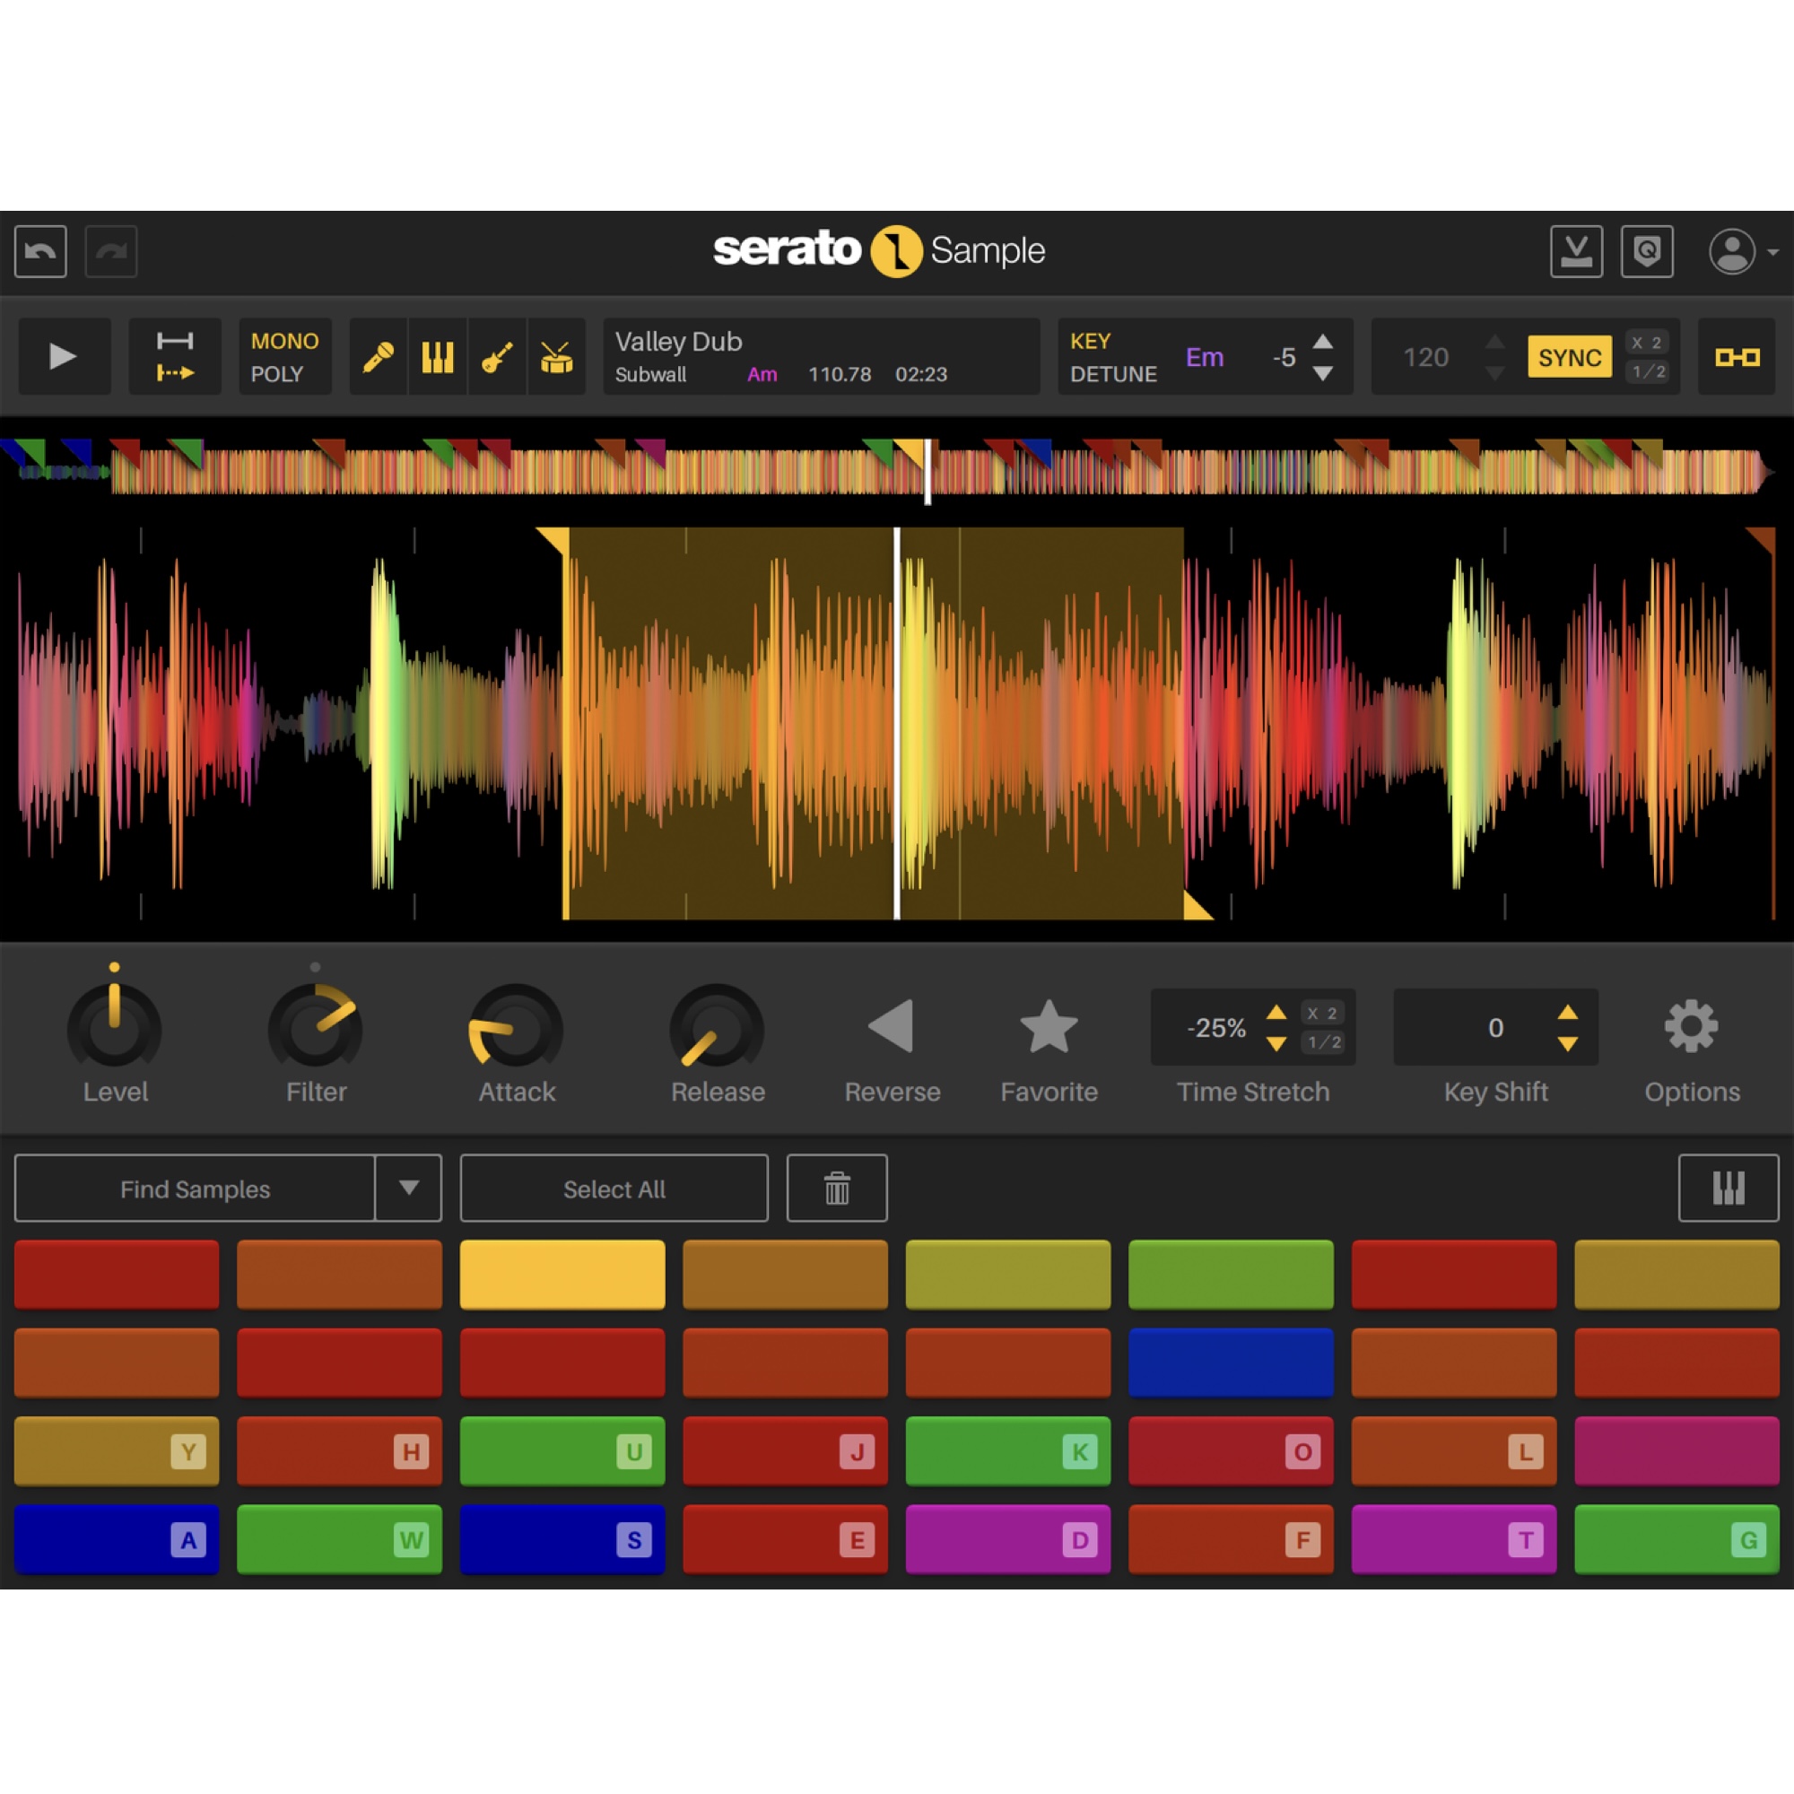Trigger the blue pad labeled A
The height and width of the screenshot is (1794, 1794).
point(116,1539)
